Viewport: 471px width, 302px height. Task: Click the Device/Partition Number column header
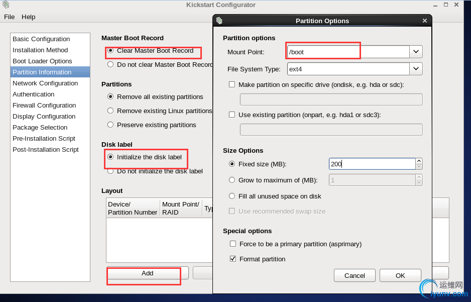pyautogui.click(x=133, y=208)
